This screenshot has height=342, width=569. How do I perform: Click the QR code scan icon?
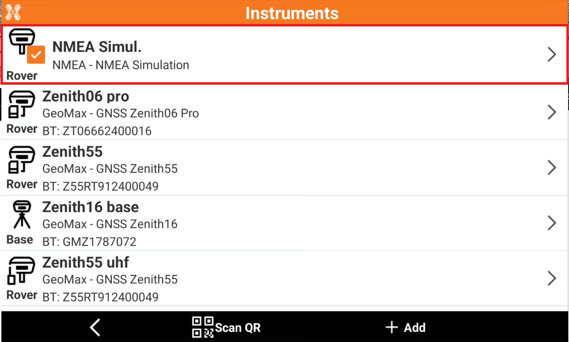(202, 327)
